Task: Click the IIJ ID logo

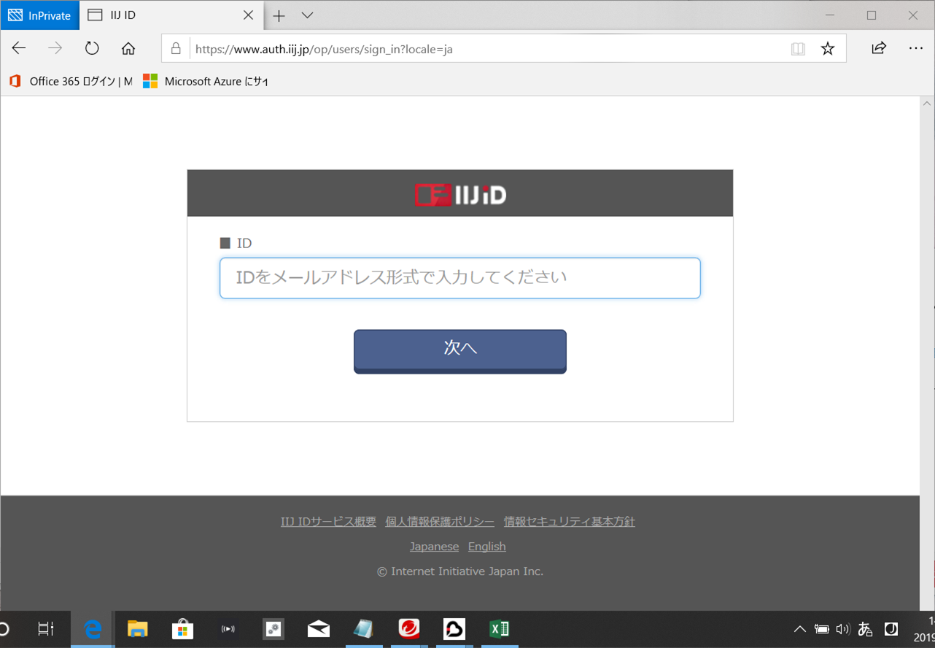Action: pyautogui.click(x=460, y=195)
